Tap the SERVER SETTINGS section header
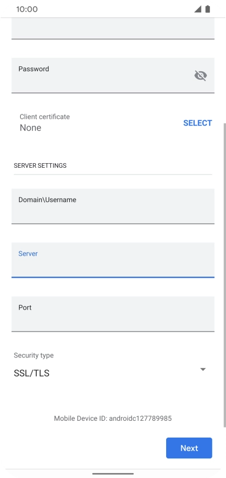 [40, 166]
